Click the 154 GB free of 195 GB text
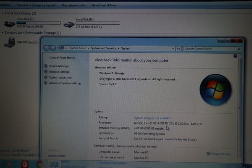This screenshot has width=252, height=168. tap(30, 26)
